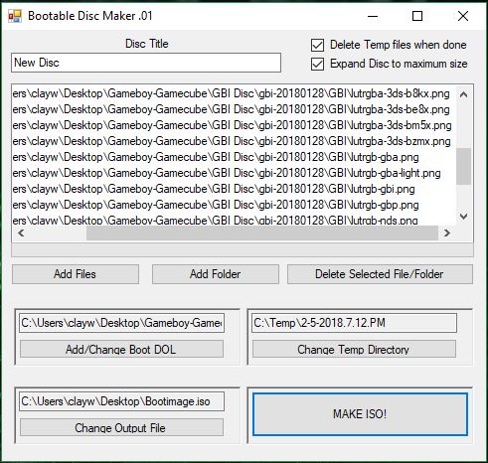Click the file list scroll down arrow
This screenshot has height=463, width=488.
click(464, 217)
